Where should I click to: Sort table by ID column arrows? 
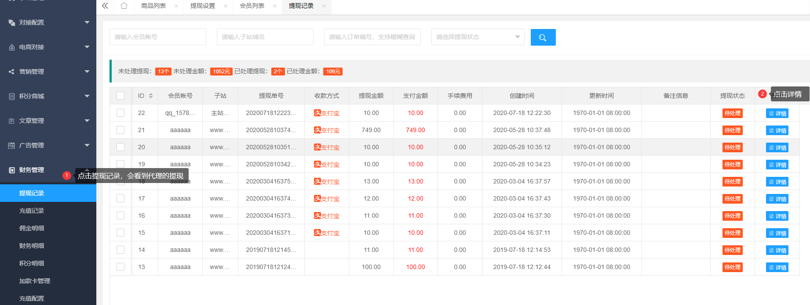click(151, 96)
